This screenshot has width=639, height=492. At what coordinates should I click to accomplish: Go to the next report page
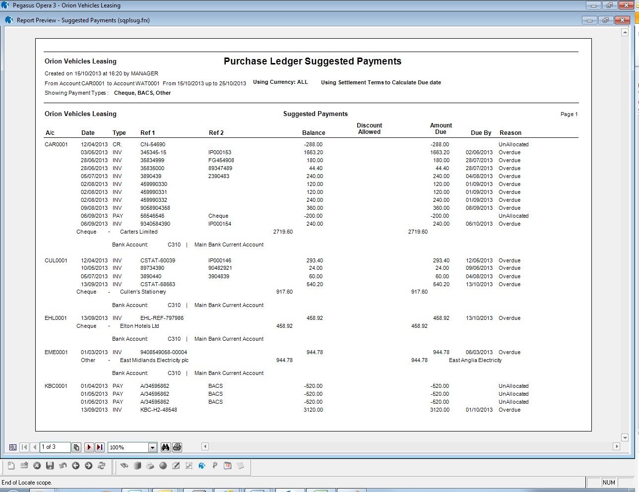[x=89, y=447]
